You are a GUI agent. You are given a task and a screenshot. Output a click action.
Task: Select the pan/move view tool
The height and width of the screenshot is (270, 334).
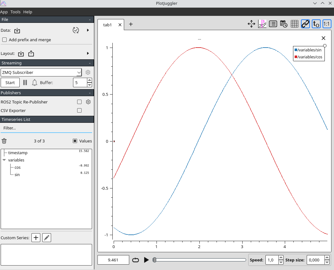(x=251, y=24)
